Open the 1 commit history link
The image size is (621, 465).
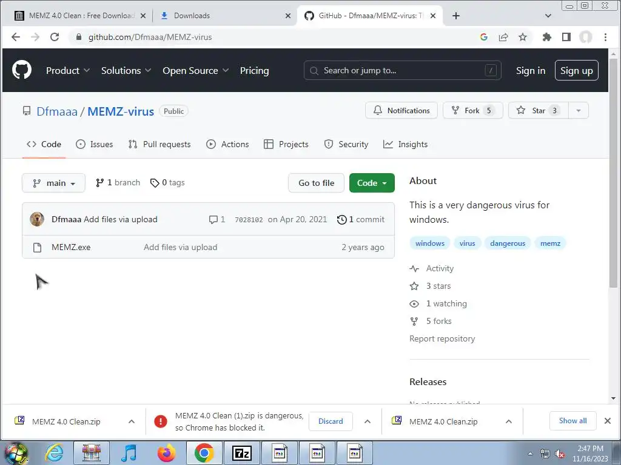pos(361,219)
